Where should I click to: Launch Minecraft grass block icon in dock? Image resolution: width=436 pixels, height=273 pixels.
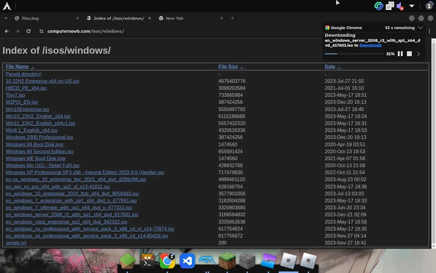click(227, 261)
